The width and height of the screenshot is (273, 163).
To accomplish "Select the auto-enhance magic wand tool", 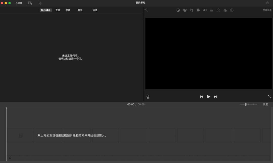I will (146, 10).
